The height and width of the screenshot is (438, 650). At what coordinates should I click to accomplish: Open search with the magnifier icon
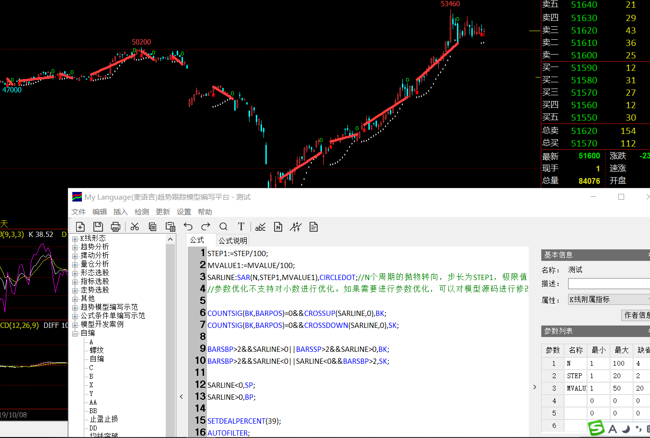click(x=223, y=227)
